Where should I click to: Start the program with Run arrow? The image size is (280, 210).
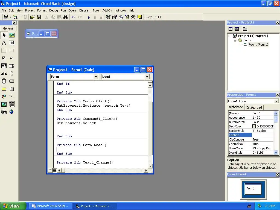89,17
